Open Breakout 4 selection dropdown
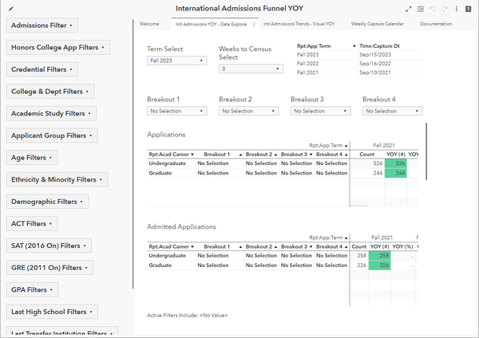The image size is (479, 338). click(x=392, y=111)
